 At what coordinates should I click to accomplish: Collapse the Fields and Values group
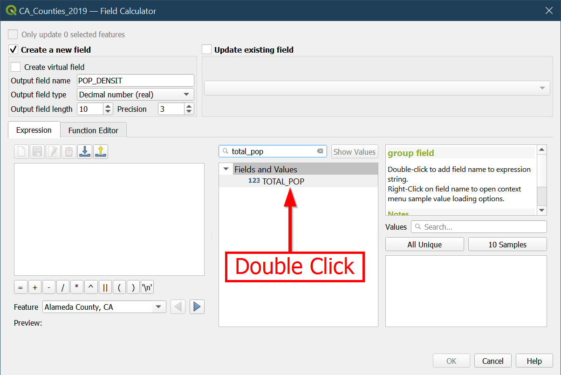pos(226,169)
